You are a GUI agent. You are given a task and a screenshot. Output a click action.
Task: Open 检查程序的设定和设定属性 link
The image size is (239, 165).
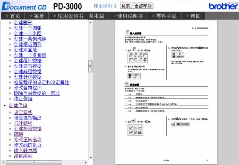click(42, 82)
